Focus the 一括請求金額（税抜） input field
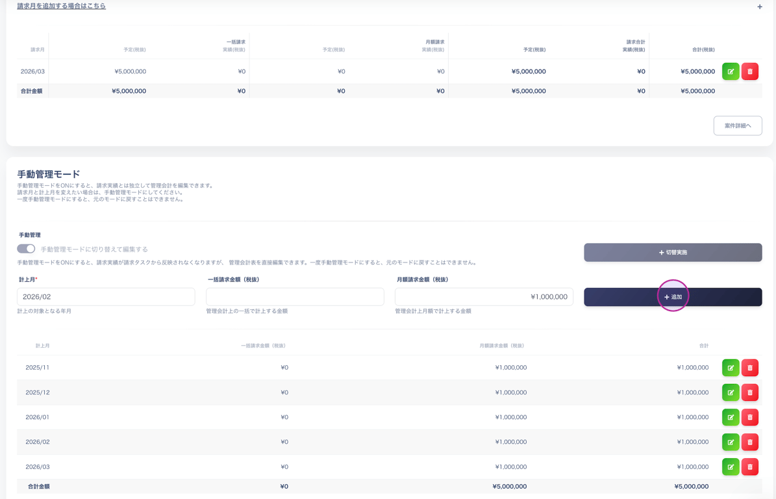 pos(295,297)
